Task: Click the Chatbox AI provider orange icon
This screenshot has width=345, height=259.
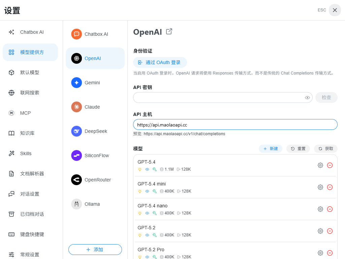Action: tap(76, 34)
